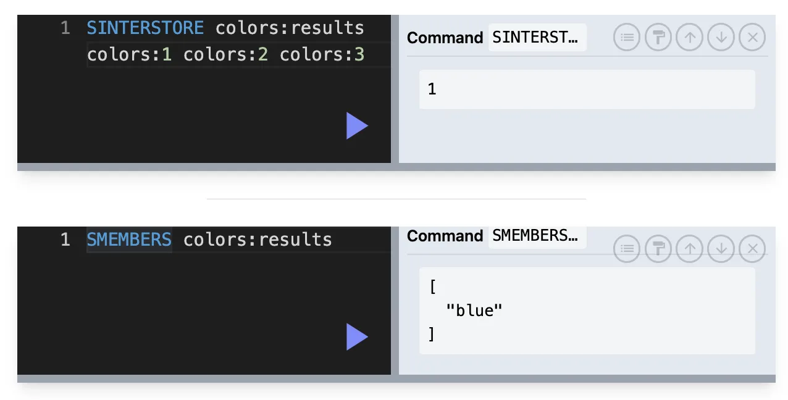Move the SINTERSTORE result up with arrow icon

[690, 38]
